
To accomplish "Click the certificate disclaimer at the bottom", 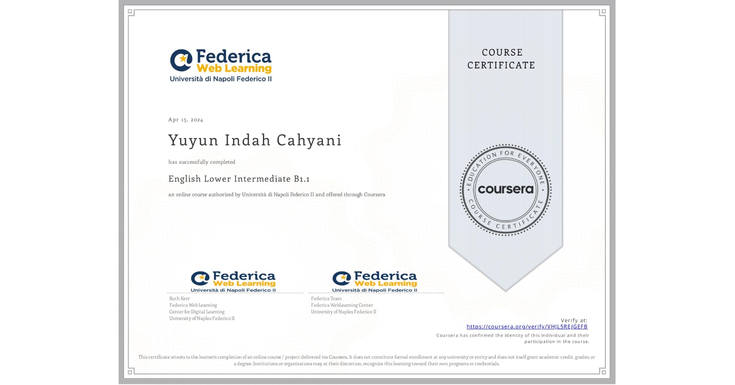I will (x=367, y=360).
